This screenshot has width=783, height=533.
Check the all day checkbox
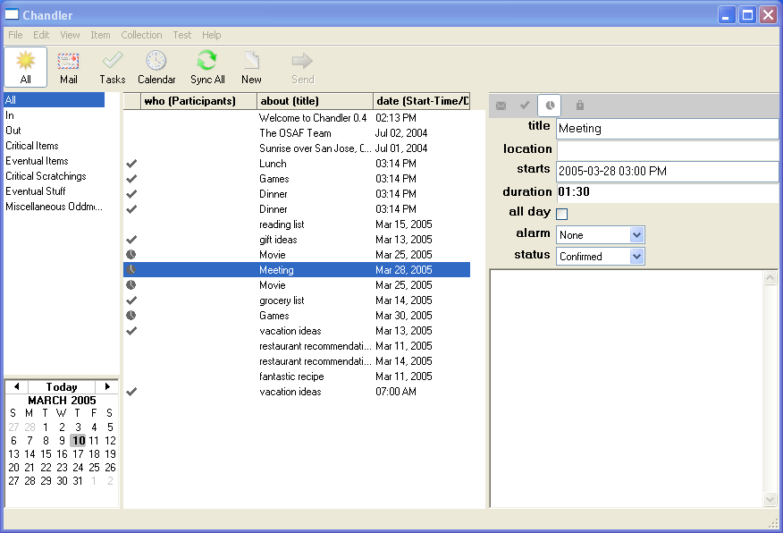pyautogui.click(x=562, y=214)
